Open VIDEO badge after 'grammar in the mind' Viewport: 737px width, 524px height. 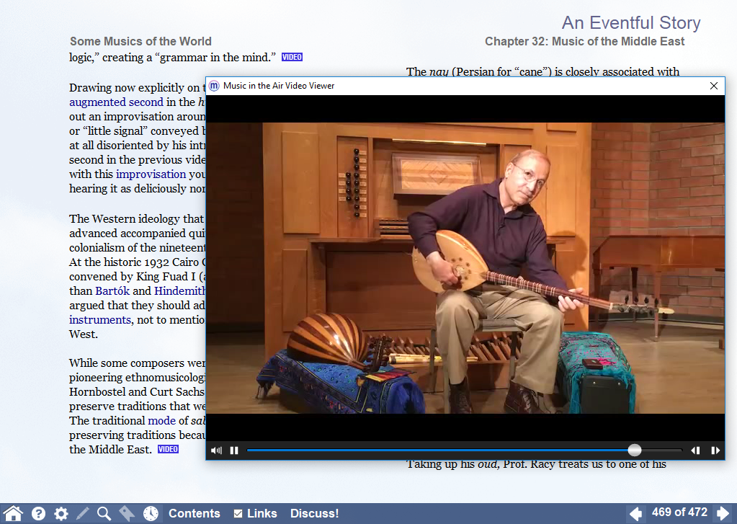(292, 58)
